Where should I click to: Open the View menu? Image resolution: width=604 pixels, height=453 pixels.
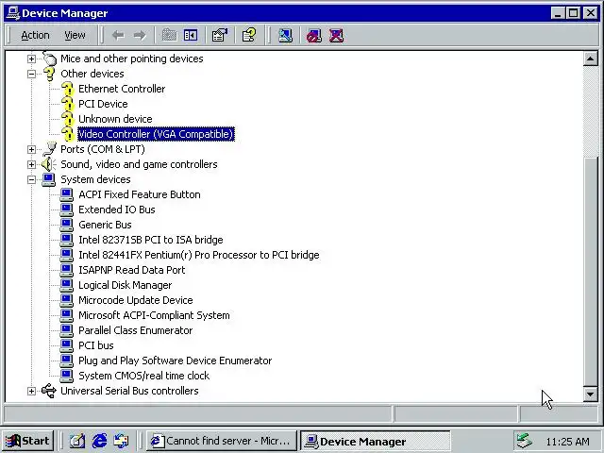click(x=75, y=36)
